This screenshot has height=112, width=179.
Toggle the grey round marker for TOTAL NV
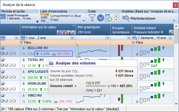[x=2, y=60]
